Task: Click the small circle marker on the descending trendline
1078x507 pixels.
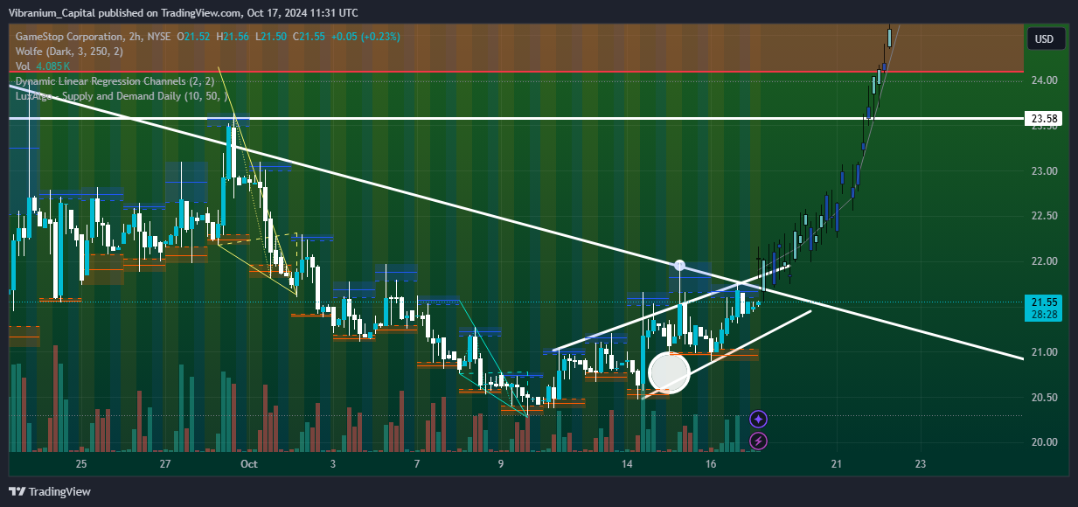Action: 679,265
